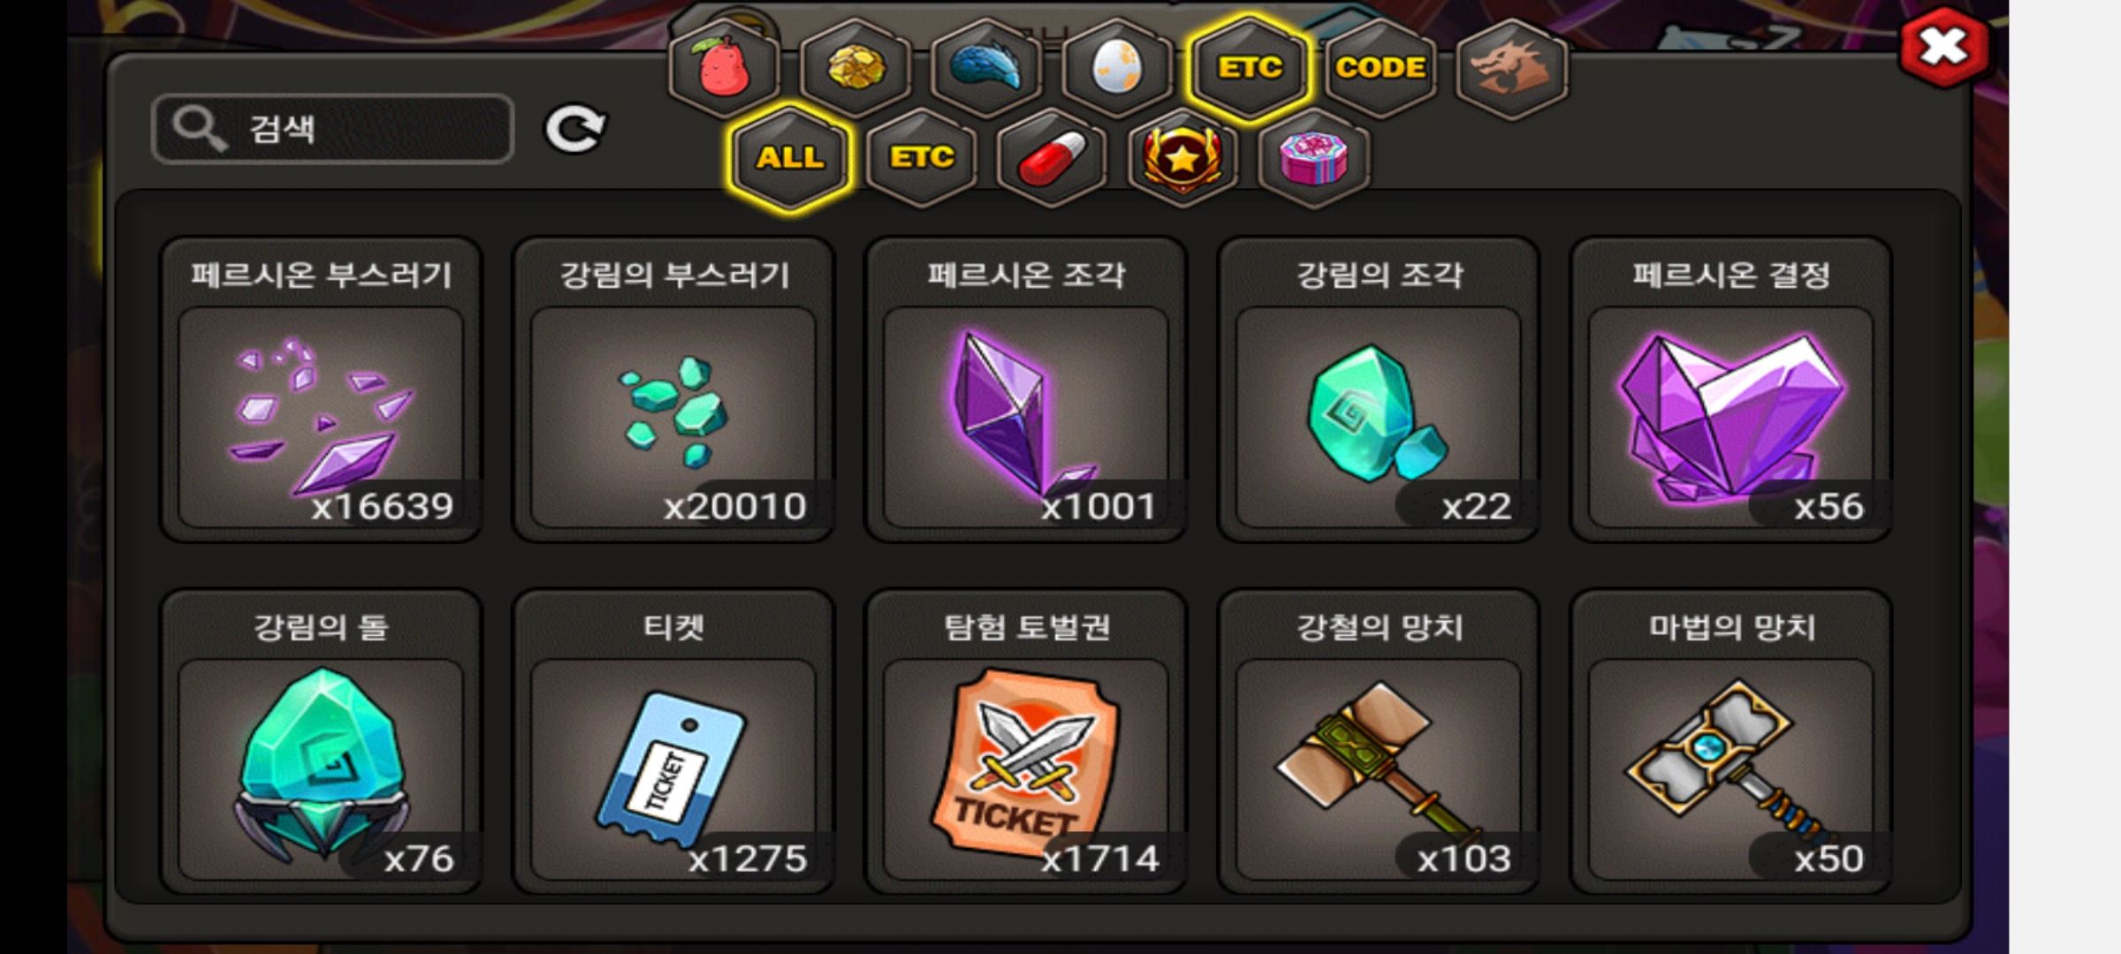Screen dimensions: 2121x954
Task: Pick the 마법의 망치 hammer item
Action: (1730, 742)
